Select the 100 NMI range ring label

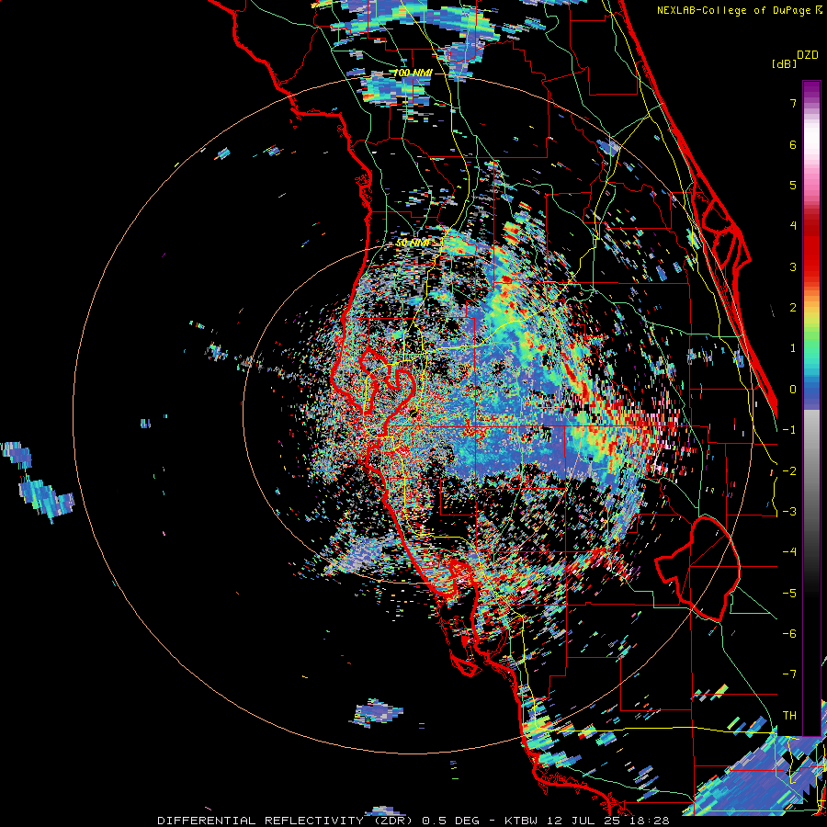pos(413,73)
